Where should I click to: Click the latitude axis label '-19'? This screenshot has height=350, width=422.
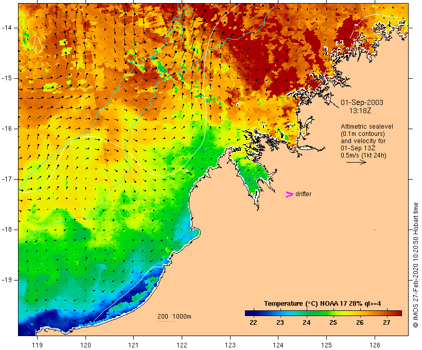point(6,280)
